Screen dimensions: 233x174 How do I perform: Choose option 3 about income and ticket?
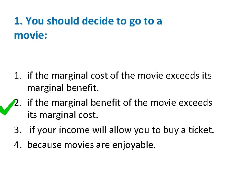[x=122, y=130]
